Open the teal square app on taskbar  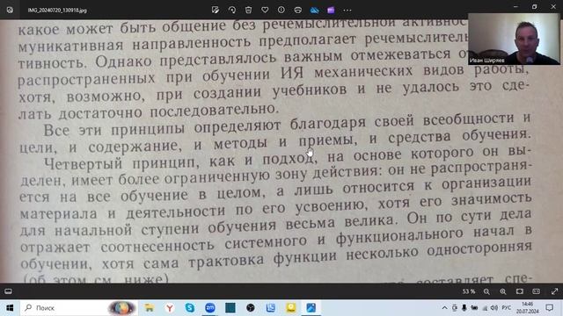tap(230, 308)
